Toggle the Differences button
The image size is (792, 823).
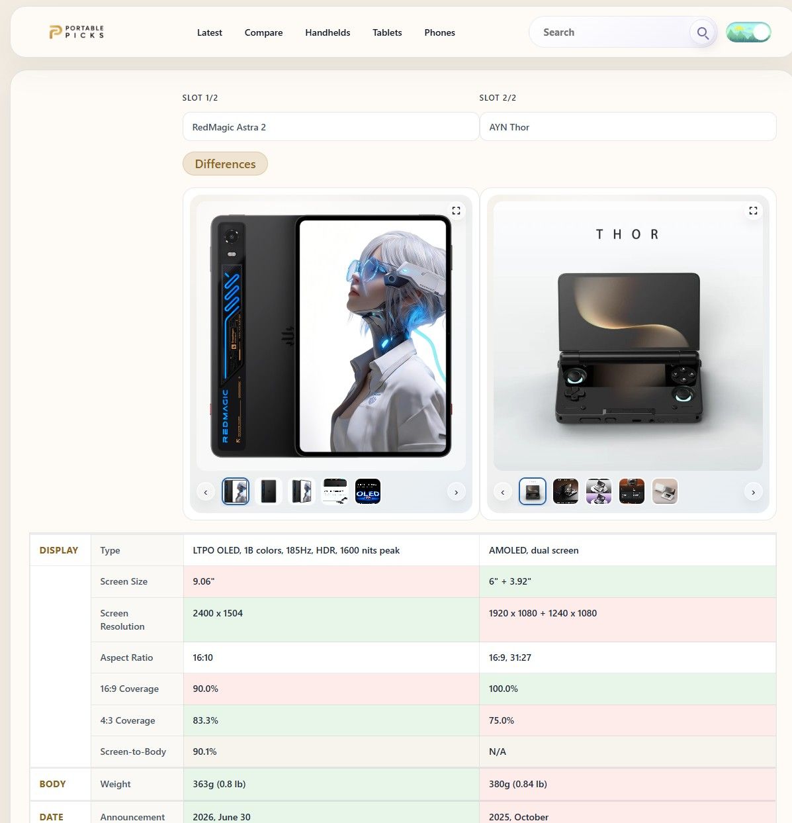tap(225, 164)
